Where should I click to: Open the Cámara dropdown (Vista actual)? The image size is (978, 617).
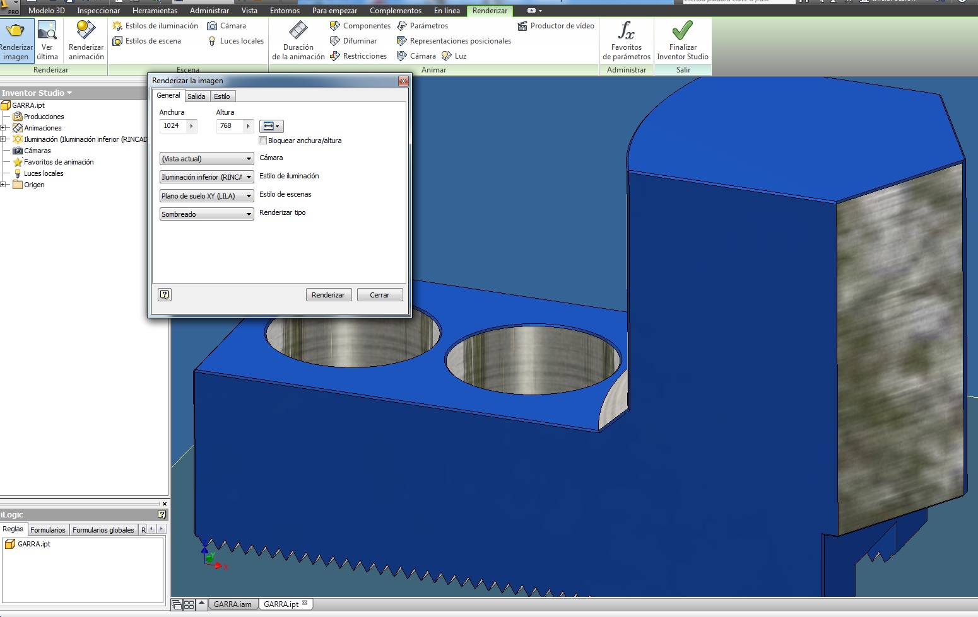pos(207,159)
